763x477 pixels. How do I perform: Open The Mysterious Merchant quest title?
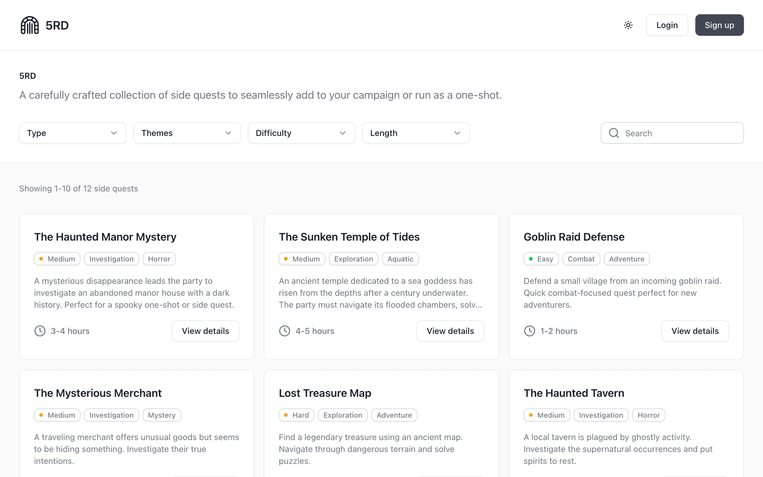[x=98, y=393]
